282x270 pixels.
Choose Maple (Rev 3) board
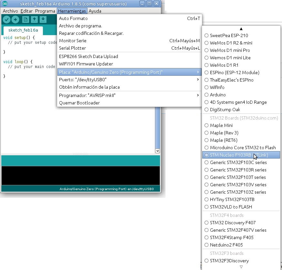(241, 133)
